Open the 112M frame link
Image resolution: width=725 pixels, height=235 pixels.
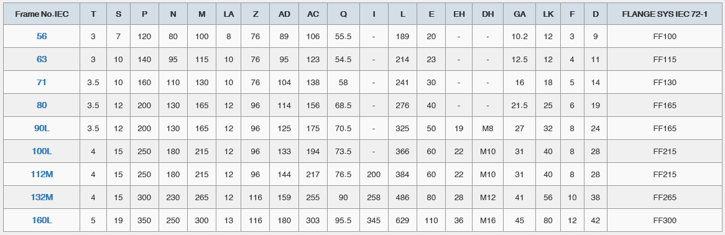(x=42, y=175)
